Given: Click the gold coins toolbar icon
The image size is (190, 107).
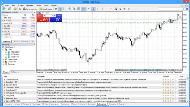Looking at the screenshot, I should click(x=20, y=9).
